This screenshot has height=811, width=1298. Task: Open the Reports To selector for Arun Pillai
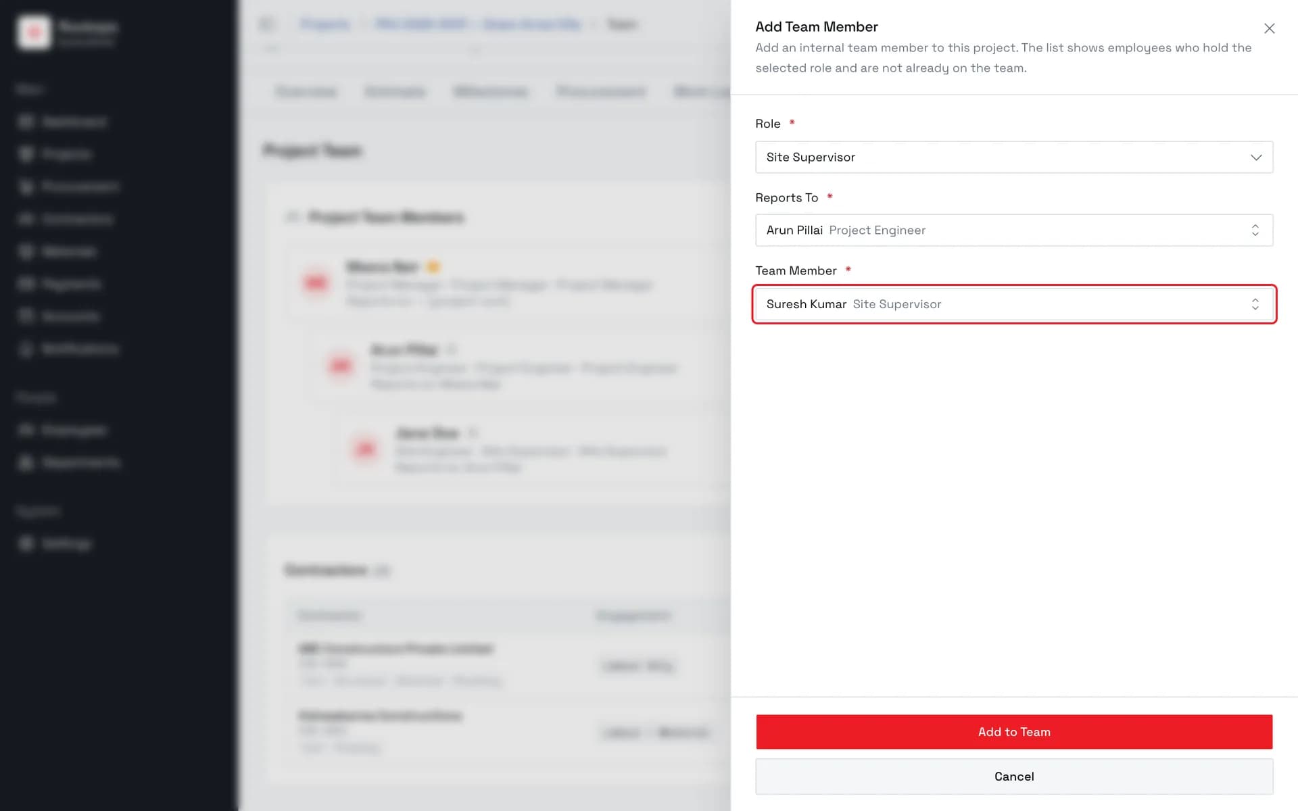[1014, 230]
